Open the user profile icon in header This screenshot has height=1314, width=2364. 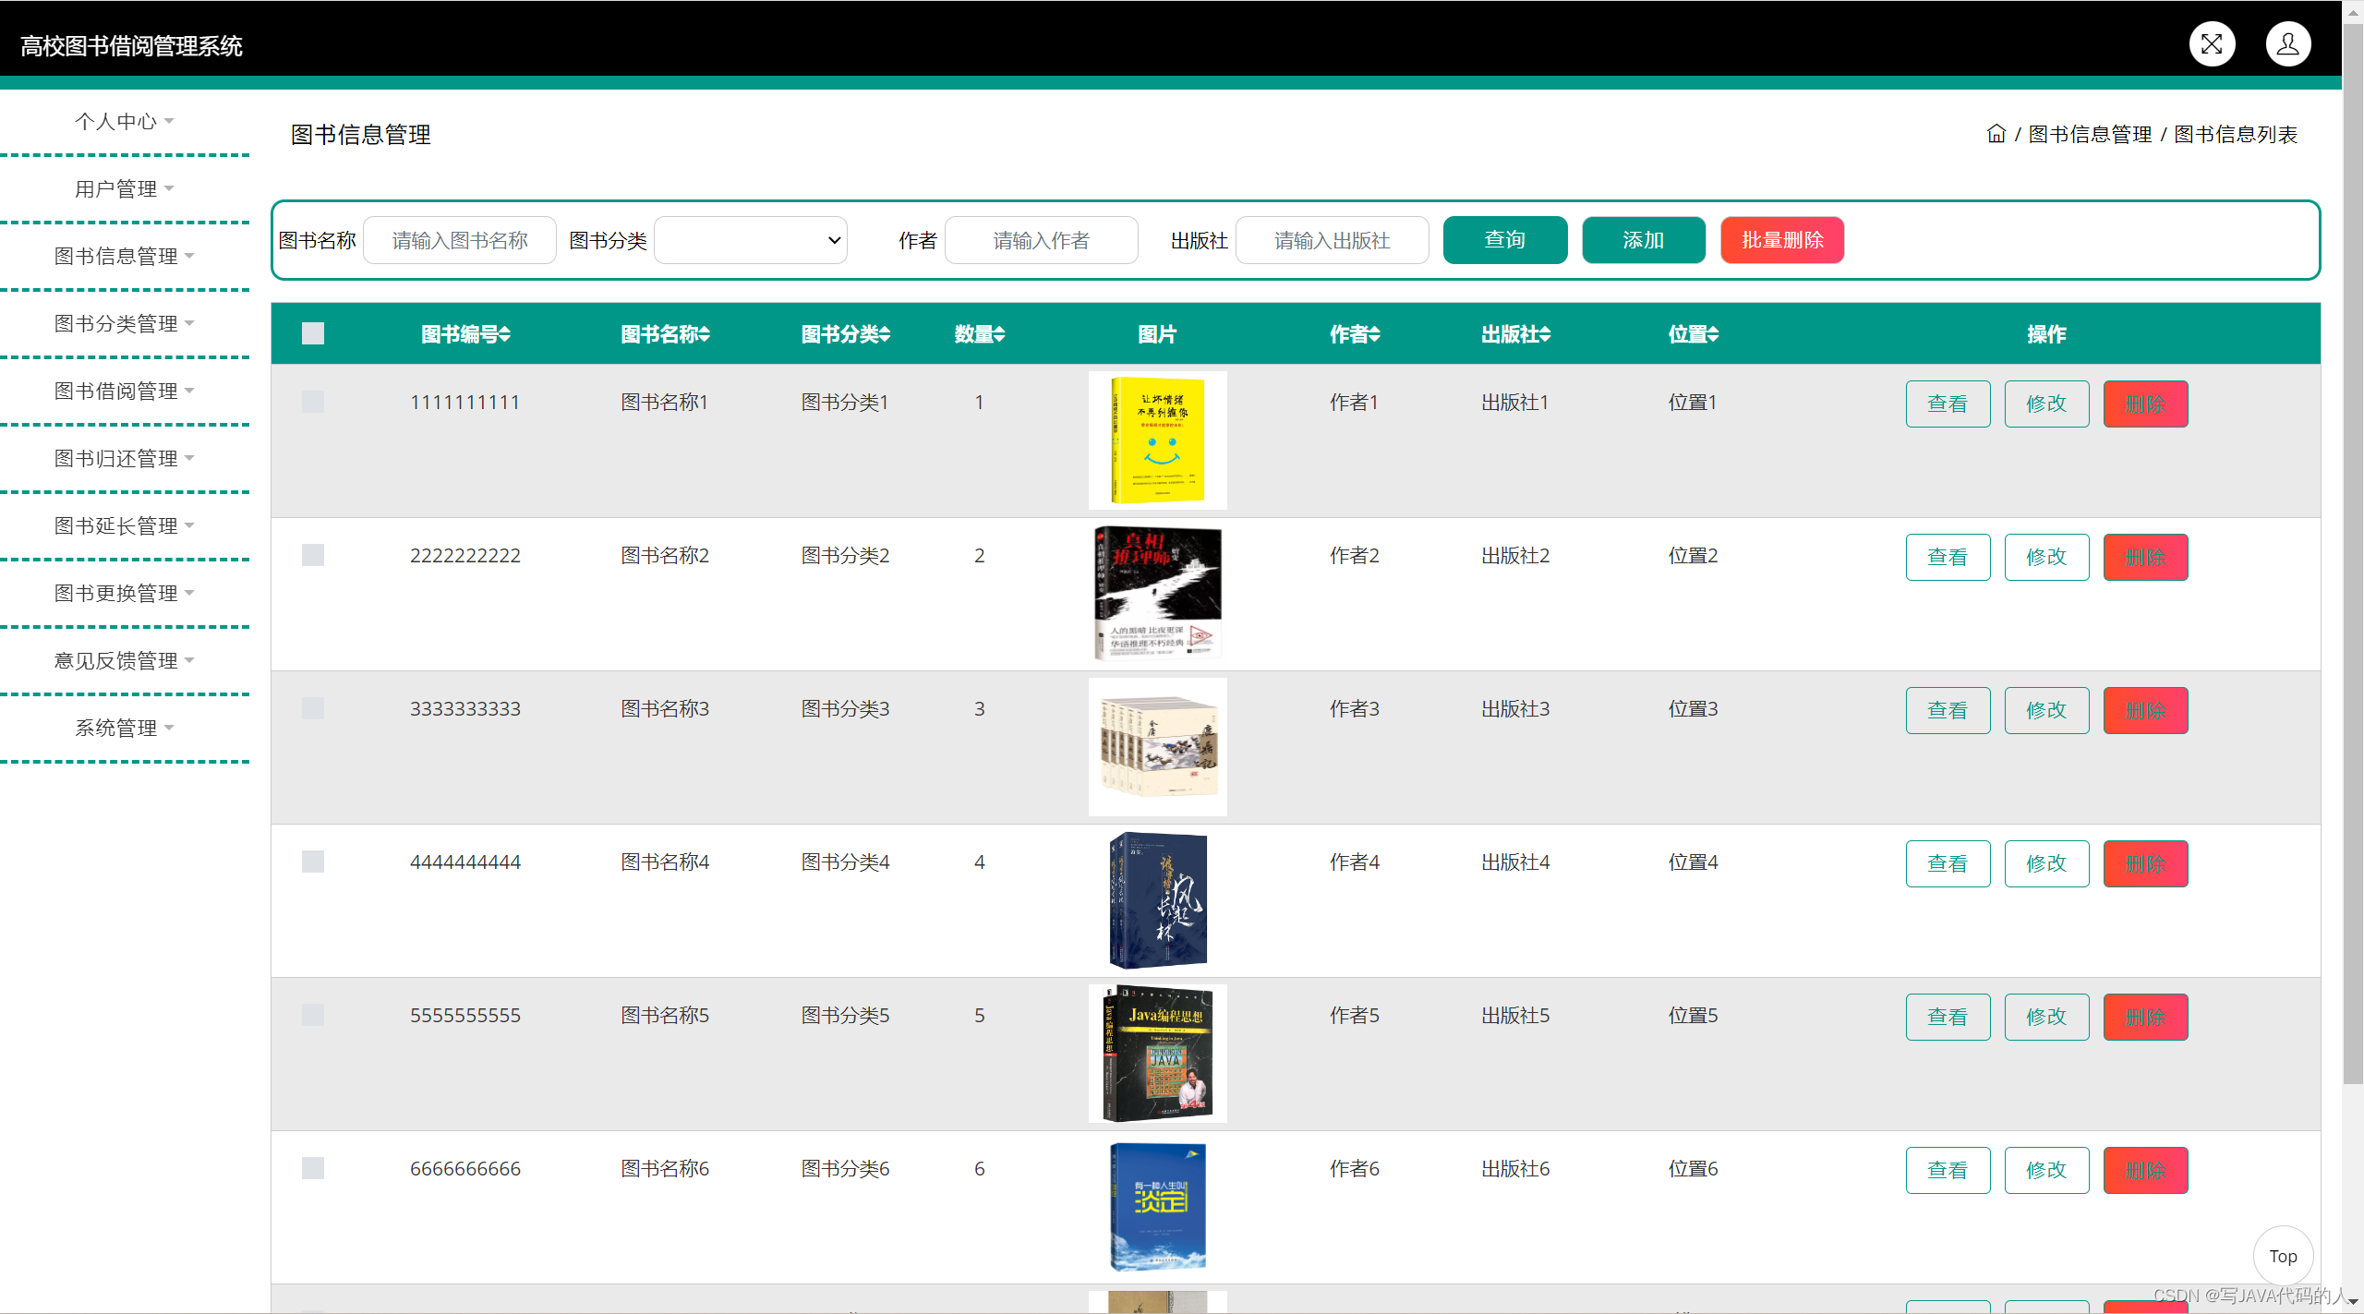pyautogui.click(x=2288, y=44)
